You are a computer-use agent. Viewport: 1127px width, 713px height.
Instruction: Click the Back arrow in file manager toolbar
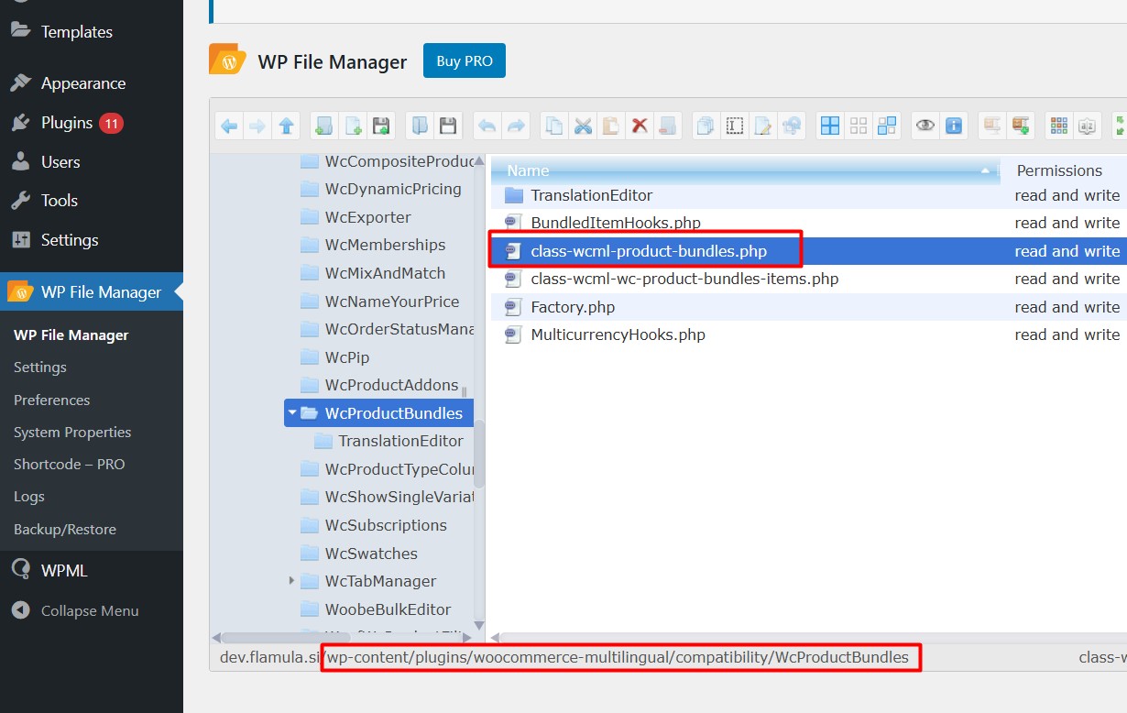[x=229, y=126]
